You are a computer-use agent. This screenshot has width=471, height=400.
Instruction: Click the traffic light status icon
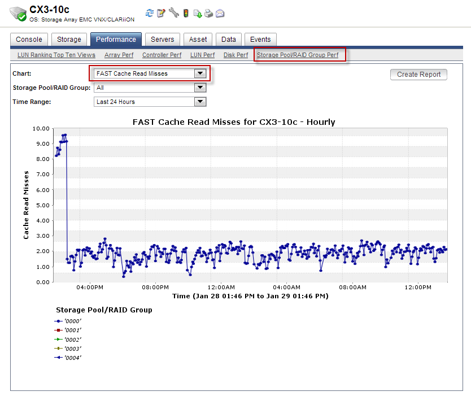coord(186,13)
